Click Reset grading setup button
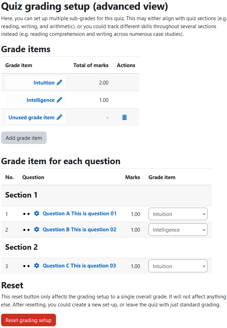The height and width of the screenshot is (328, 227). point(29,320)
